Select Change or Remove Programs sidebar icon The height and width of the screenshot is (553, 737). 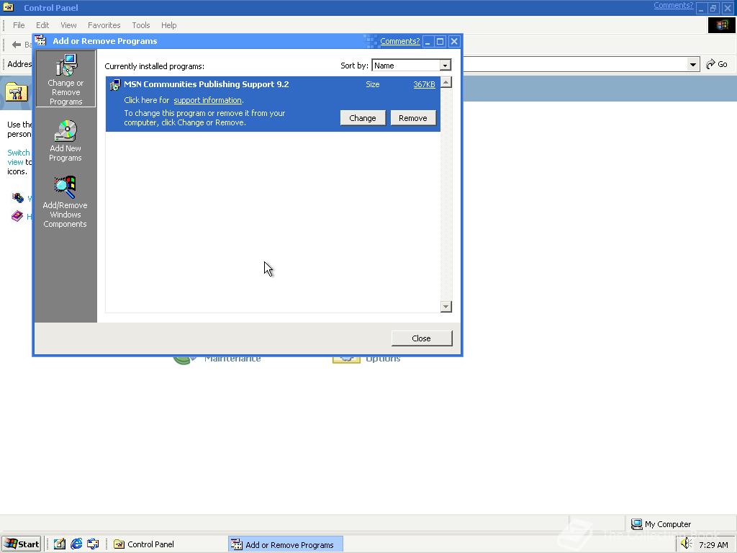(x=65, y=79)
